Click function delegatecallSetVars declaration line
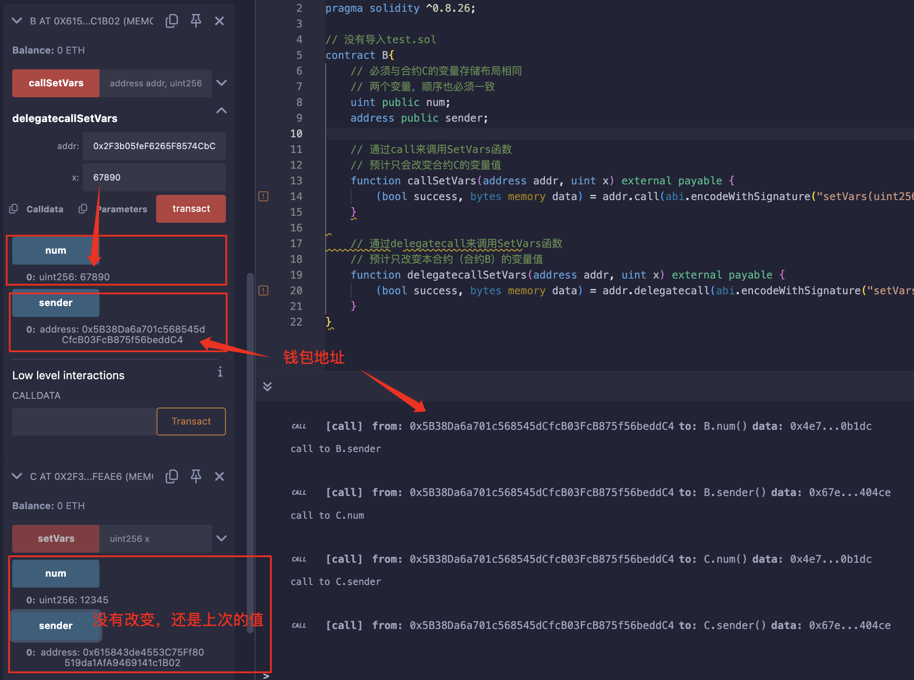 [x=568, y=275]
